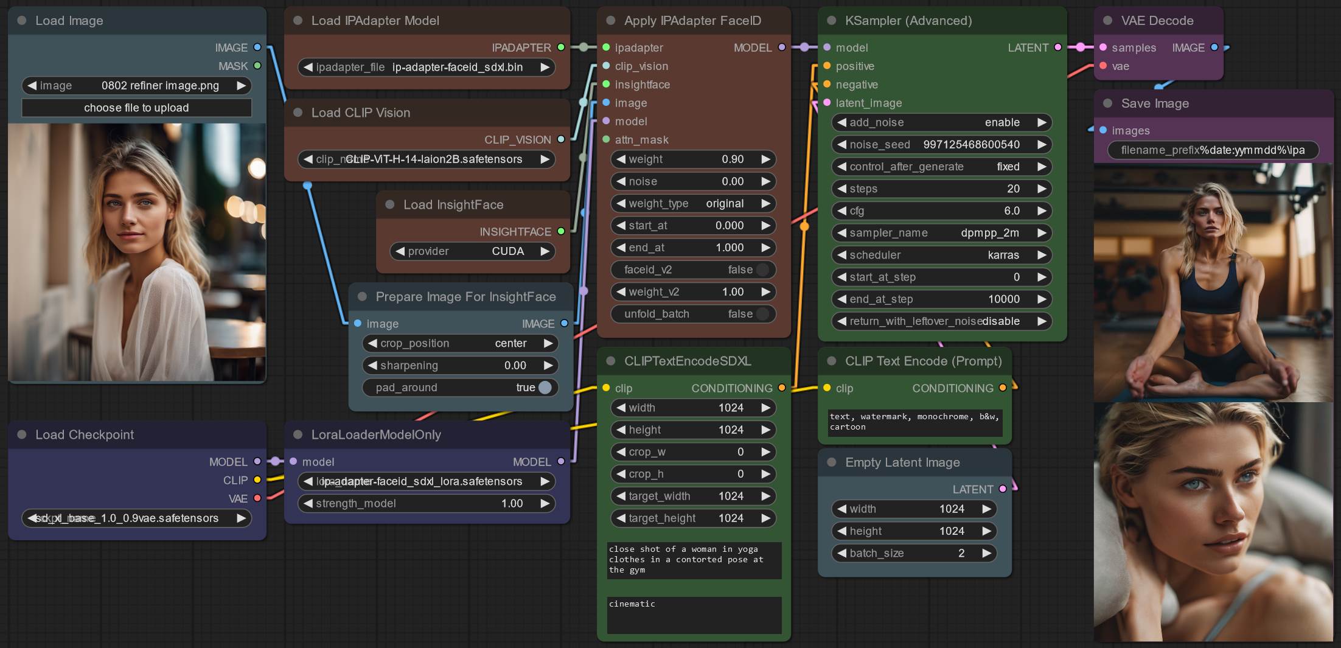This screenshot has height=648, width=1341.
Task: Click the Load Checkpoint node title
Action: click(85, 435)
